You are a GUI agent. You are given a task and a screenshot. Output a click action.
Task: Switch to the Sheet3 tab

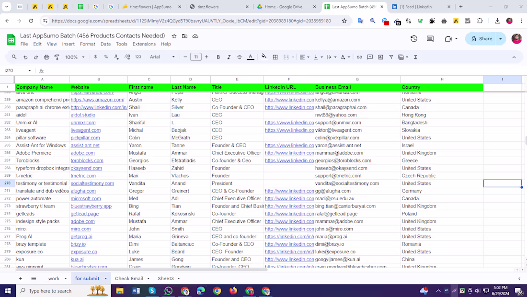click(x=166, y=278)
